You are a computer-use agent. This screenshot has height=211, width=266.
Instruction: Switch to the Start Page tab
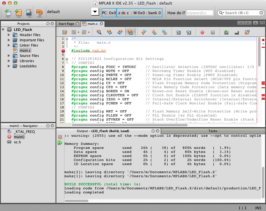(66, 24)
